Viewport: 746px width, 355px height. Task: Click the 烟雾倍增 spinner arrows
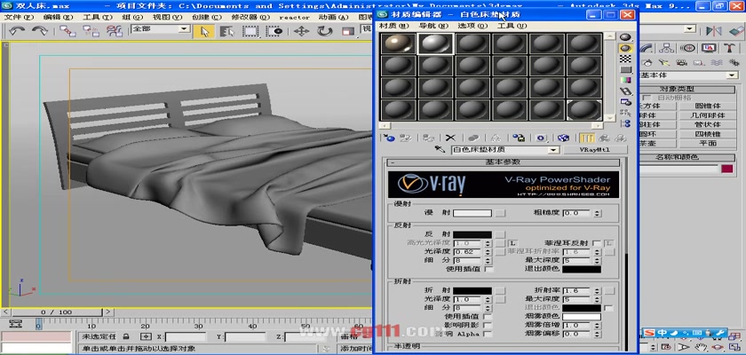[598, 326]
